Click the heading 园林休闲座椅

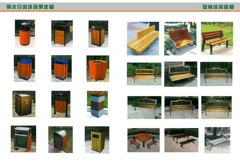coord(218,7)
